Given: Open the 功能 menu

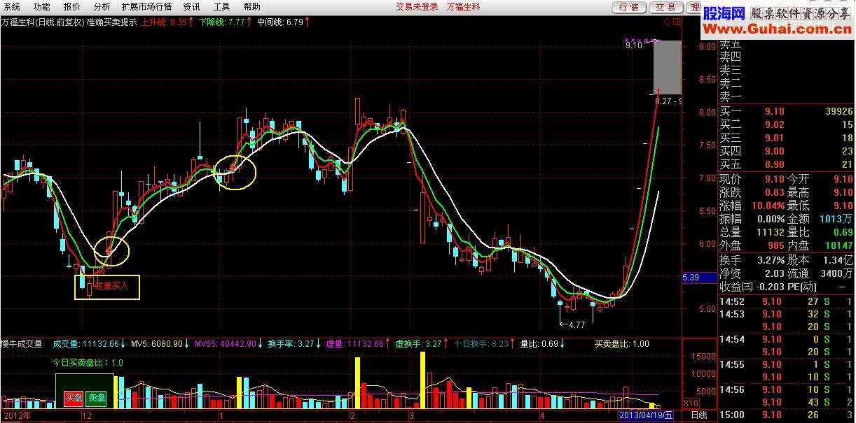Looking at the screenshot, I should coord(42,7).
